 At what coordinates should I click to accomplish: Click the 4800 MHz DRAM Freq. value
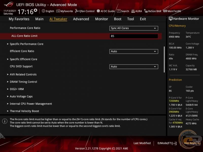pos(191,59)
